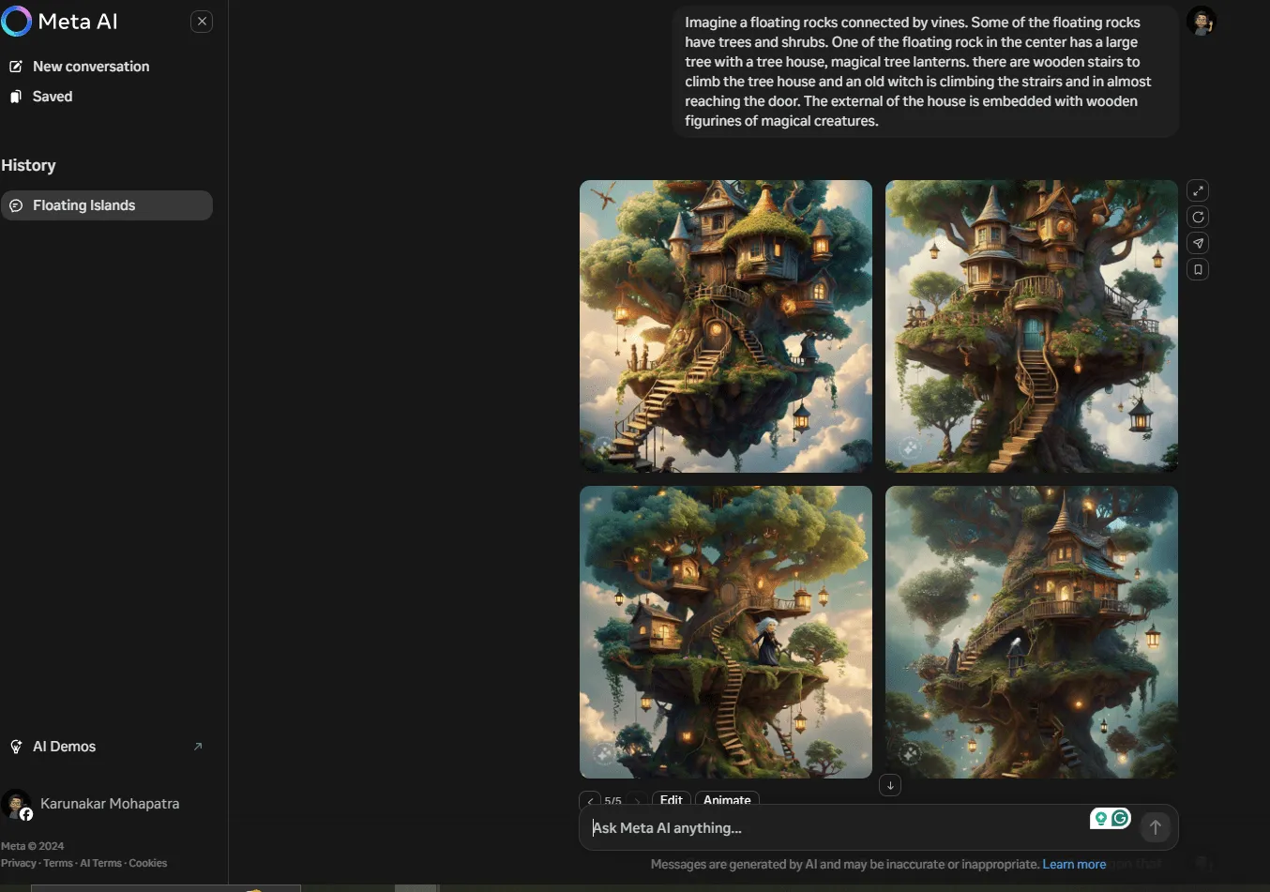Click the share paper-plane icon
Viewport: 1270px width, 892px height.
click(1198, 243)
